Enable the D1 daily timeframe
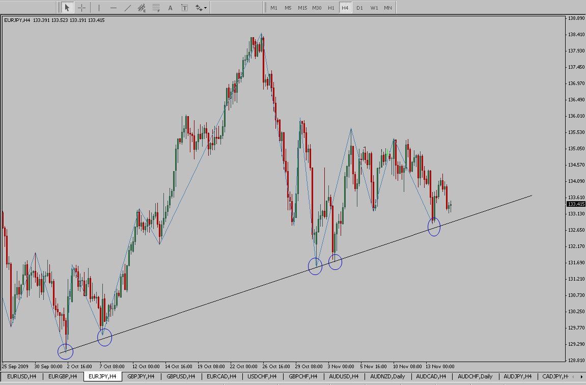 tap(359, 8)
